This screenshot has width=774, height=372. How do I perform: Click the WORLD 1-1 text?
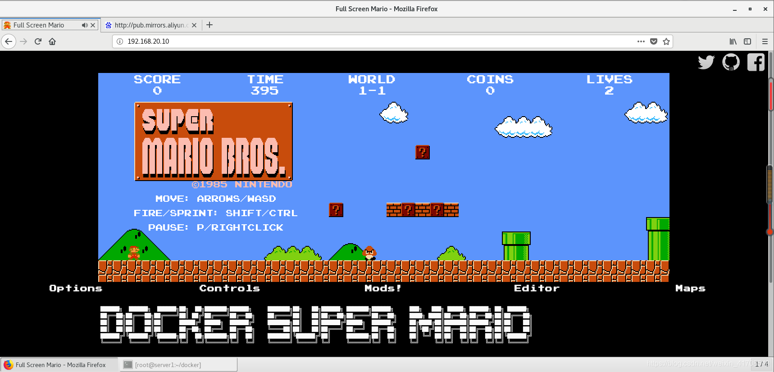click(x=372, y=85)
